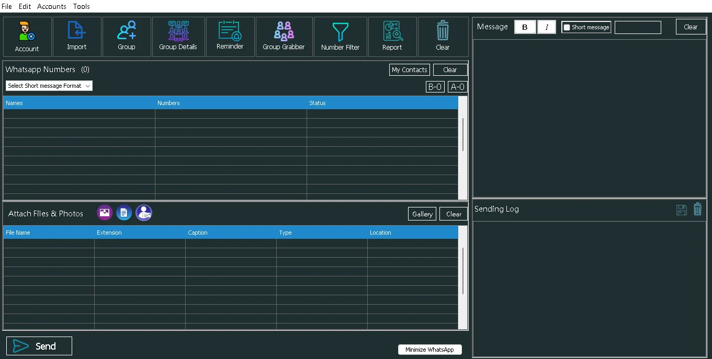Open the Edit menu
This screenshot has width=712, height=359.
pyautogui.click(x=25, y=6)
